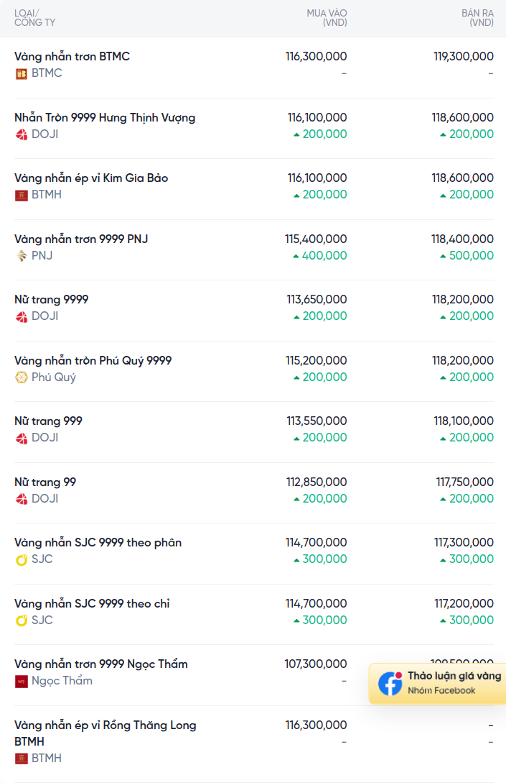Click the Phú Quý logo icon
This screenshot has height=783, width=506.
coord(21,377)
